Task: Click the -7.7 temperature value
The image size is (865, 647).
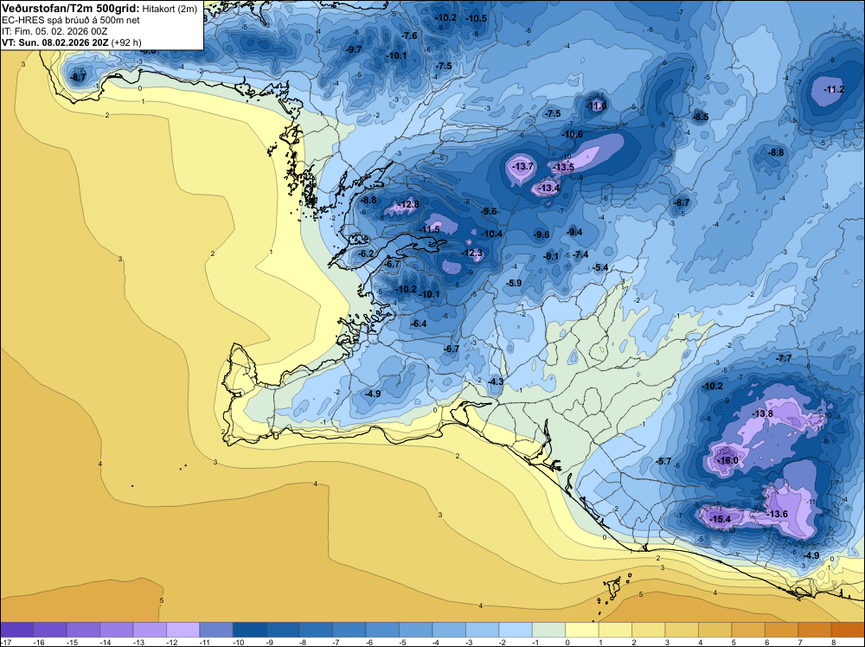Action: pyautogui.click(x=784, y=358)
